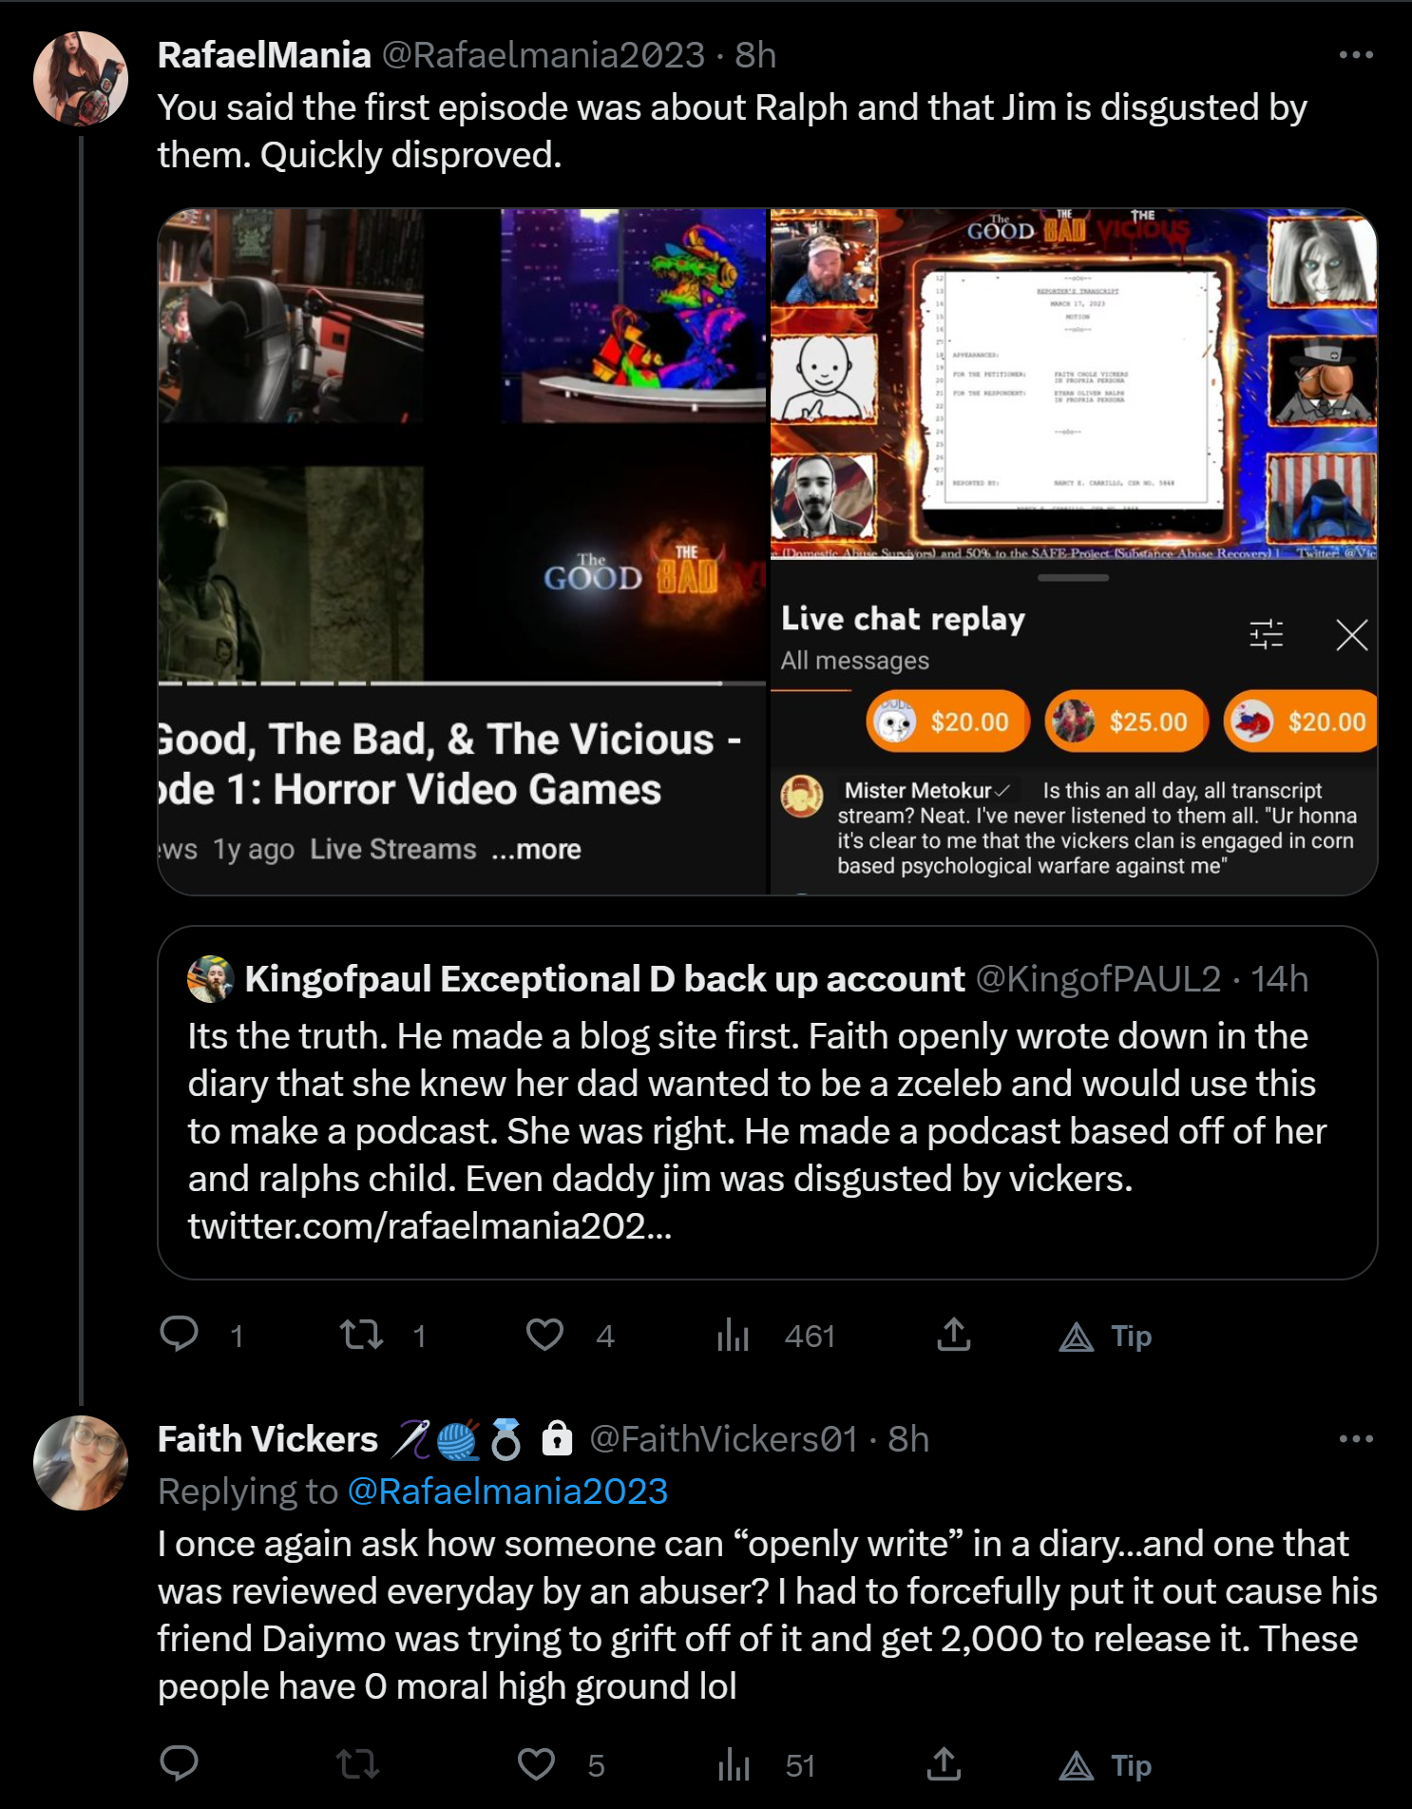Screen dimensions: 1412x1809
Task: Retweet RafaelMania's post
Action: [x=362, y=1335]
